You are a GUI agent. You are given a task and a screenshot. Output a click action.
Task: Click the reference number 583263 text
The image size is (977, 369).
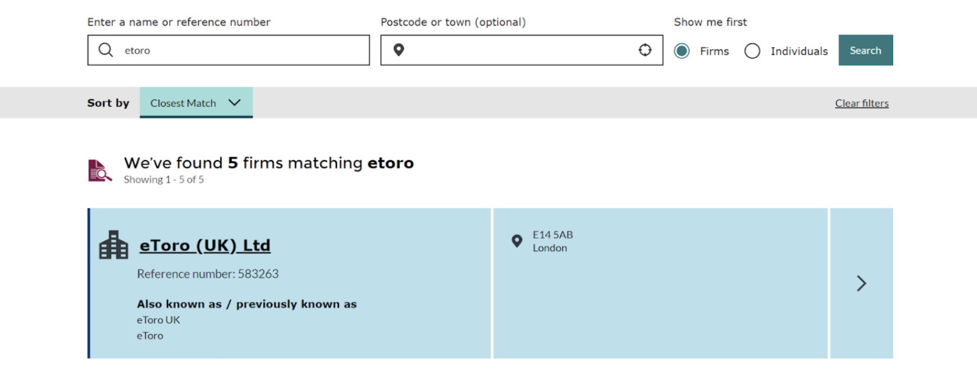coord(208,274)
